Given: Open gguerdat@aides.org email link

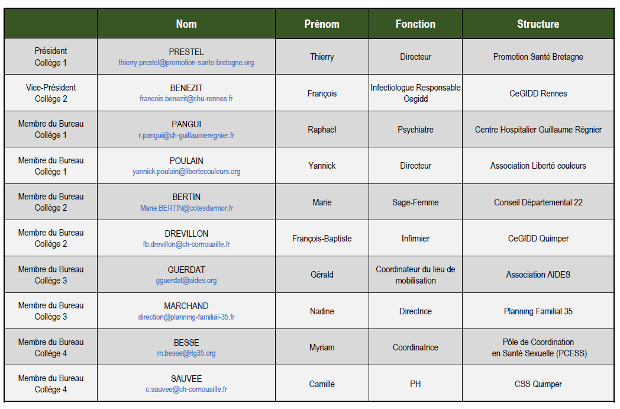Looking at the screenshot, I should (186, 280).
